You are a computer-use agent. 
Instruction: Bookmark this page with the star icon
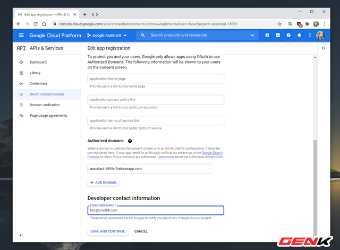[x=279, y=24]
